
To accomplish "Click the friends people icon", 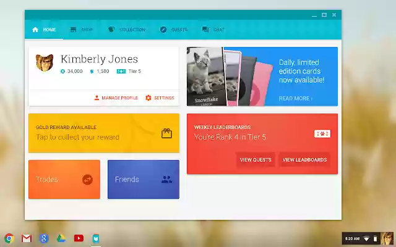I will click(166, 180).
